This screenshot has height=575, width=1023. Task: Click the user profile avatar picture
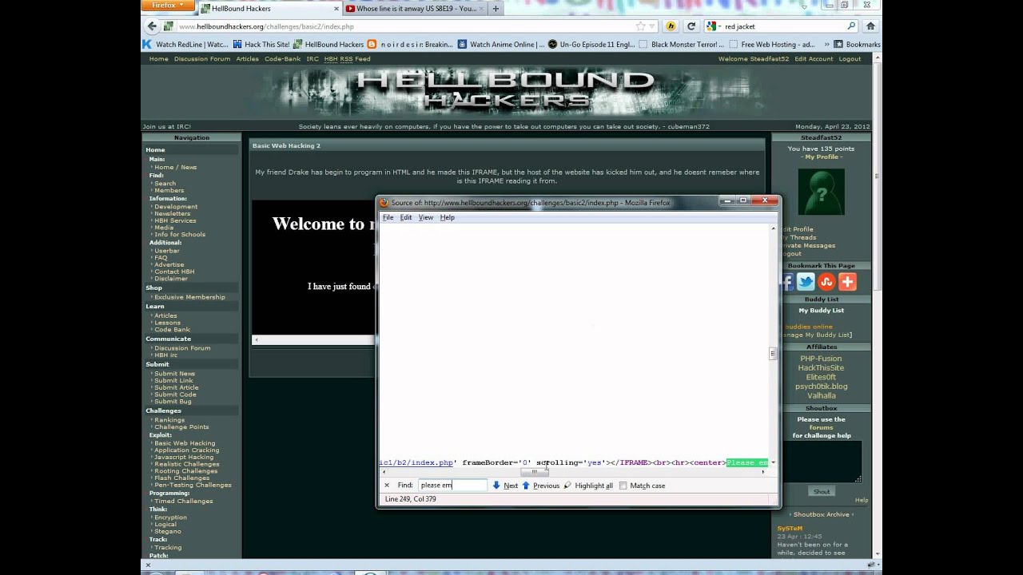tap(821, 191)
